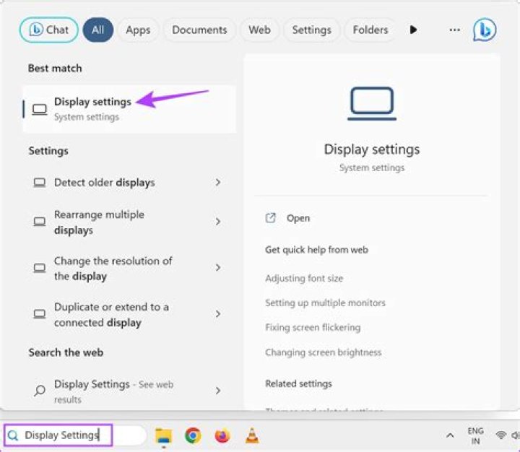Expand Rearrange multiple displays chevron
Screen dimensions: 520x452
point(217,222)
